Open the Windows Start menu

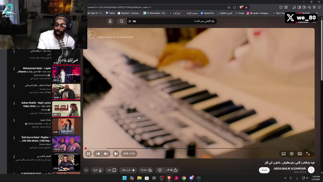coord(124,178)
